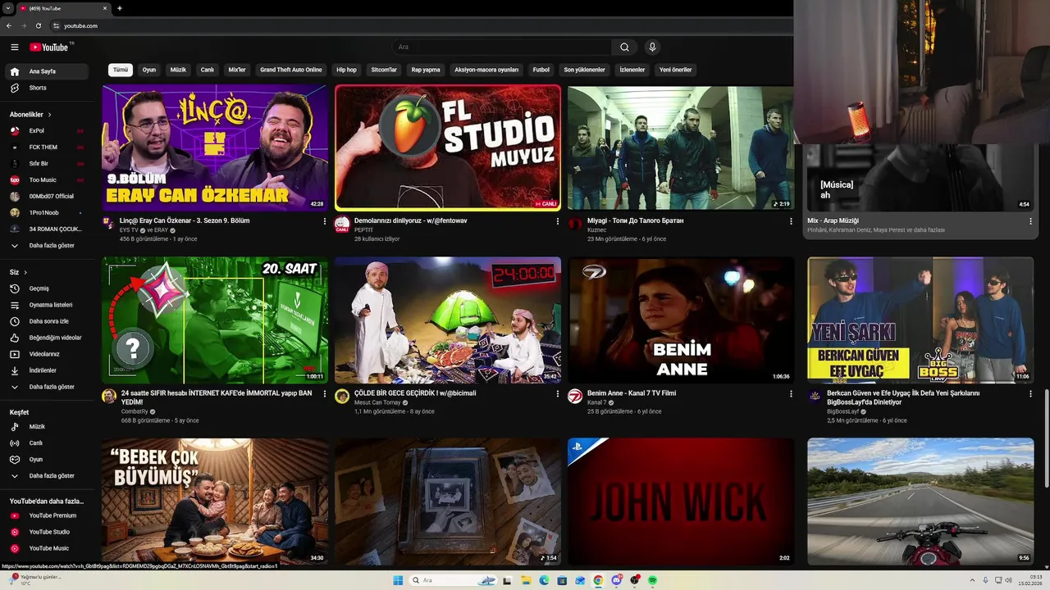Open CombatRy channel name link
1050x590 pixels.
click(x=135, y=411)
